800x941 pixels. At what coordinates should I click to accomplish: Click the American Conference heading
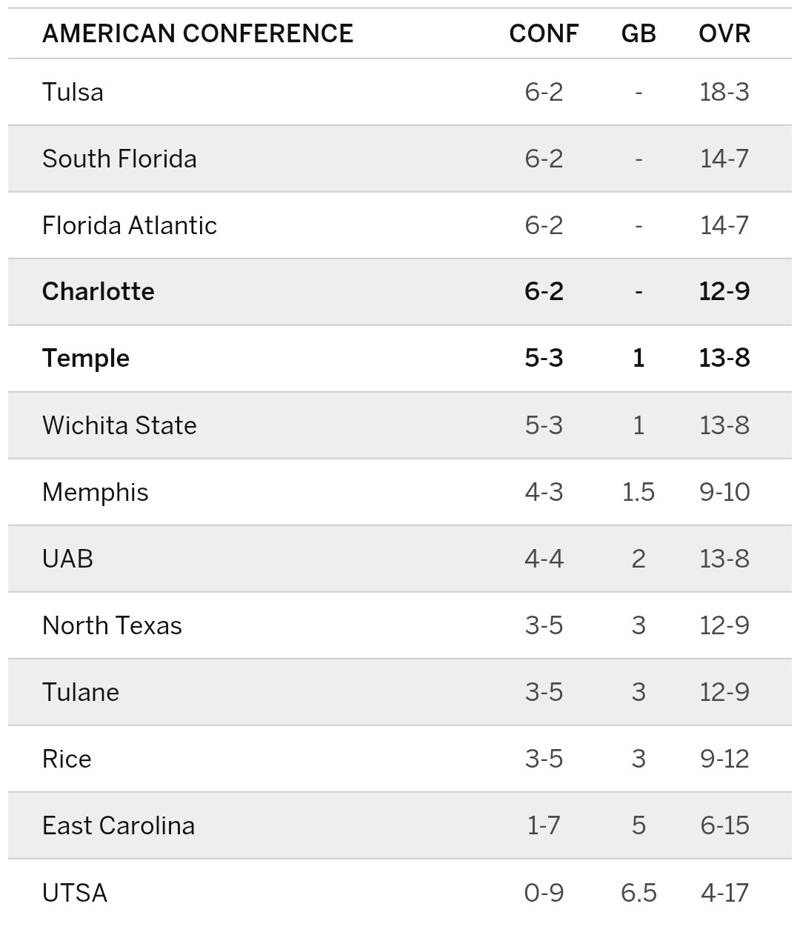pyautogui.click(x=198, y=33)
